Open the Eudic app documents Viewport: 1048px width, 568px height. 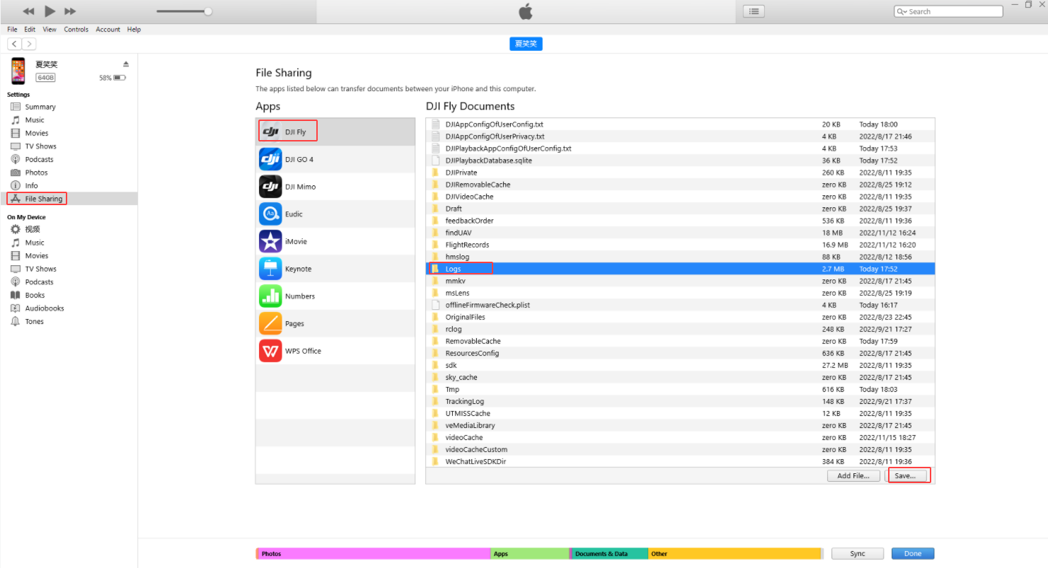click(x=292, y=214)
